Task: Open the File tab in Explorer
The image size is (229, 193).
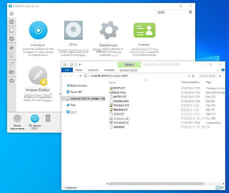Action: click(x=67, y=70)
